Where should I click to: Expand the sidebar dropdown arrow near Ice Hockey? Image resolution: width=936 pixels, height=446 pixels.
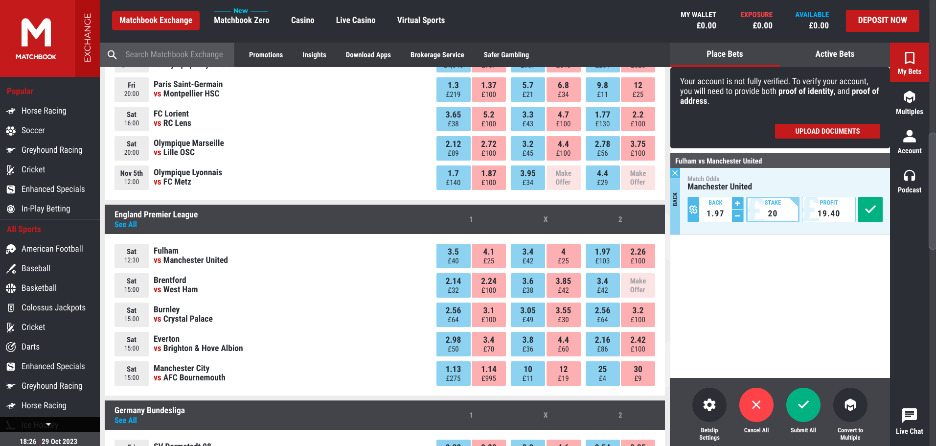pos(48,424)
